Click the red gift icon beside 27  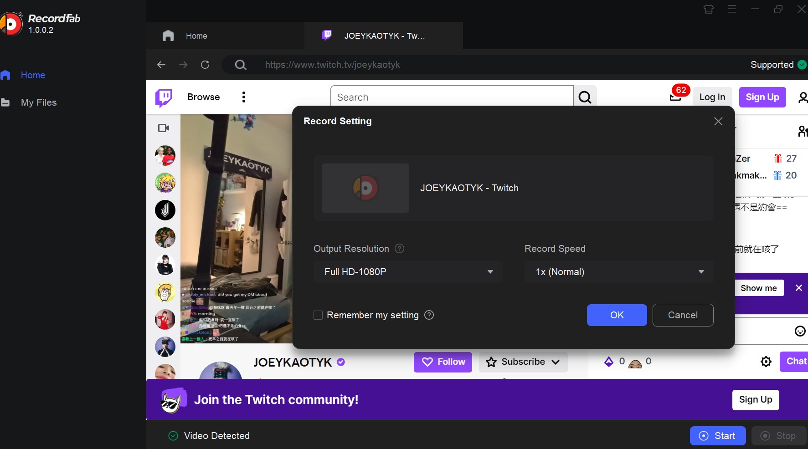(778, 158)
